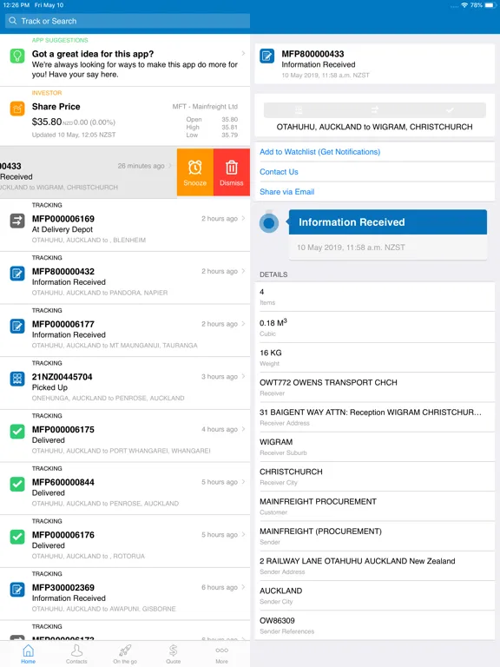The height and width of the screenshot is (667, 500).
Task: Select tracking number MFP600000844
Action: 63,482
